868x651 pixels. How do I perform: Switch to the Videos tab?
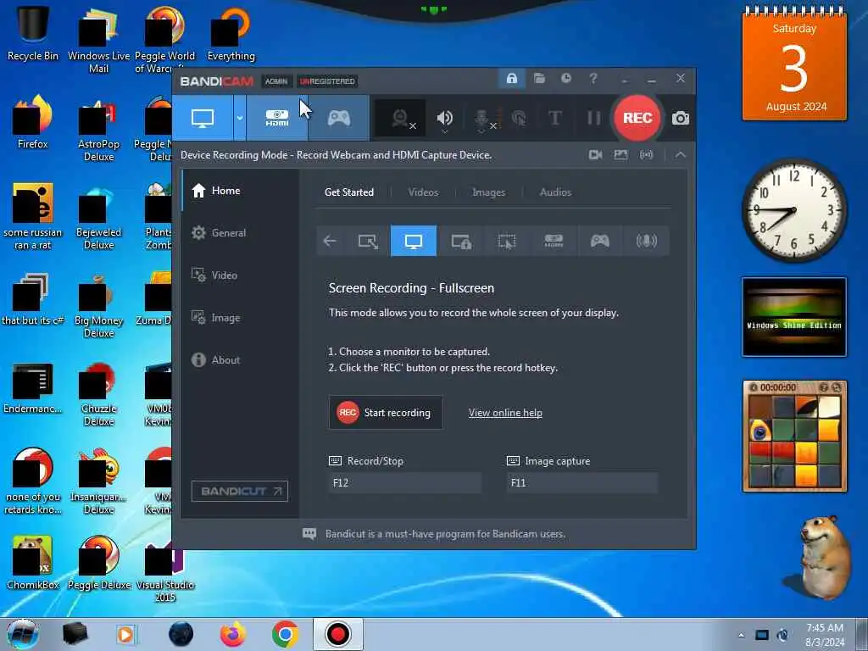(423, 192)
